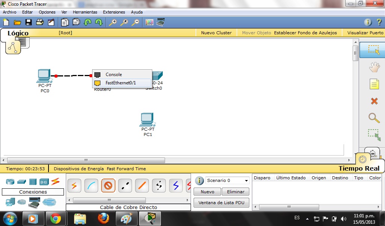This screenshot has height=226, width=385.
Task: Open the Connections lightning category
Action: point(56,182)
